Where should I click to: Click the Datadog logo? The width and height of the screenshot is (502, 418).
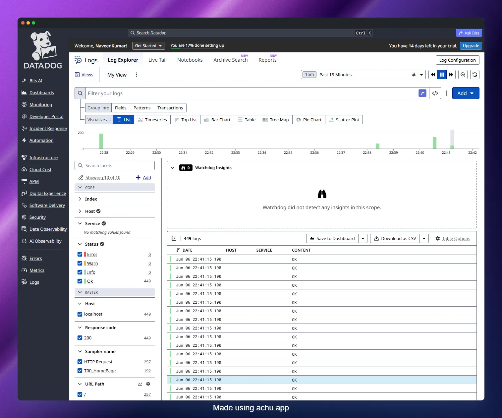coord(43,50)
